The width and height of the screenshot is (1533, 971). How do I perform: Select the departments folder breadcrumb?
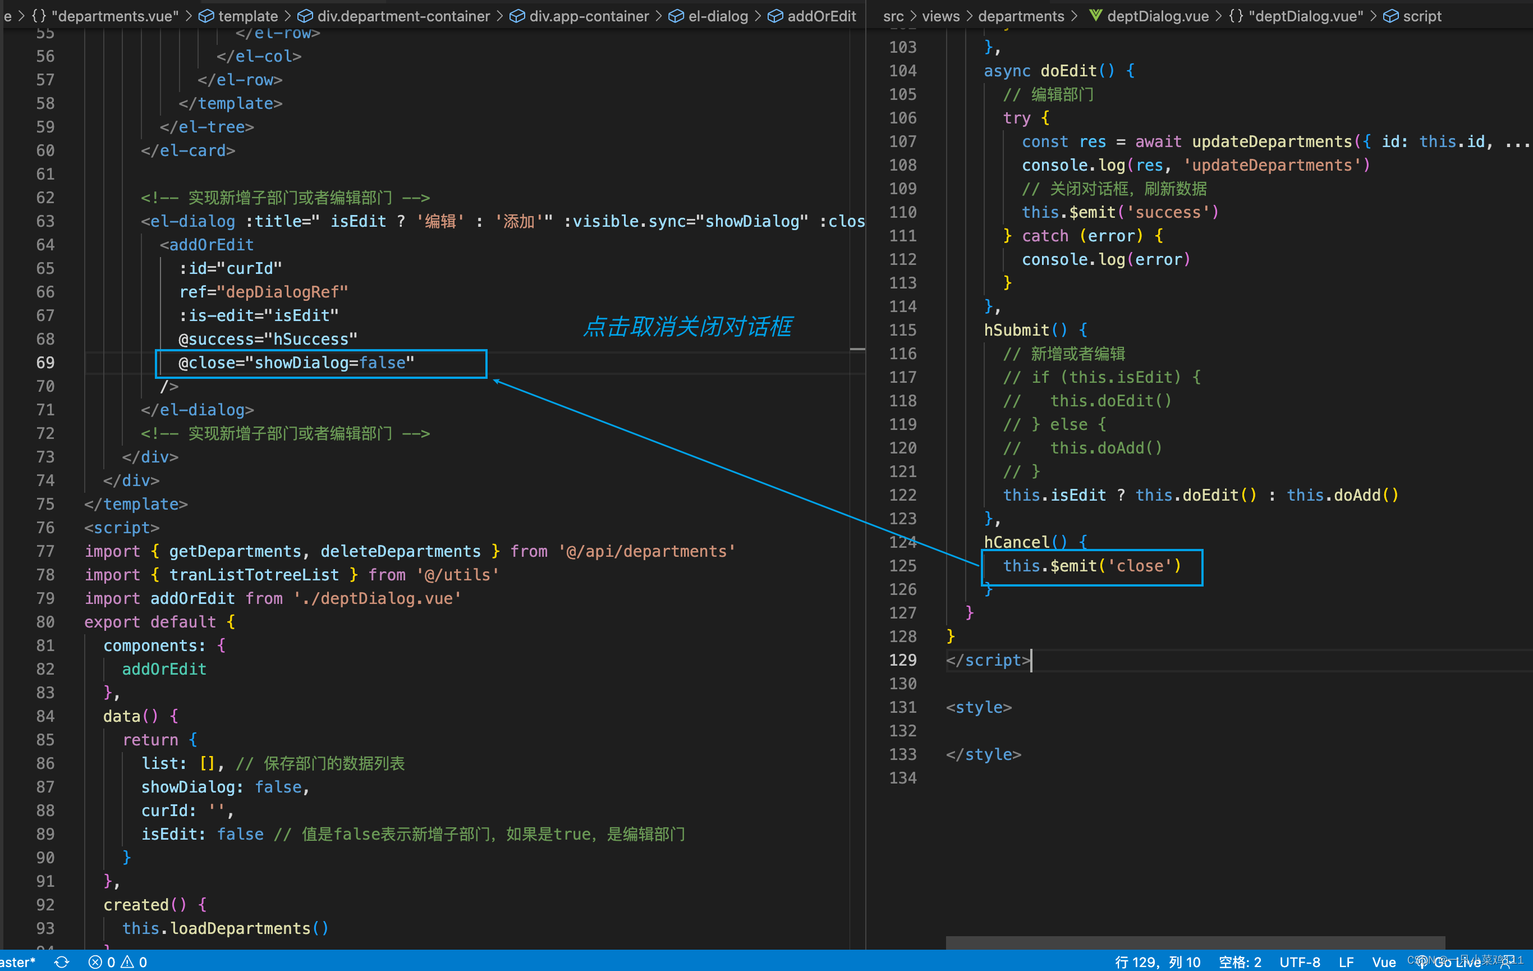(x=1021, y=16)
